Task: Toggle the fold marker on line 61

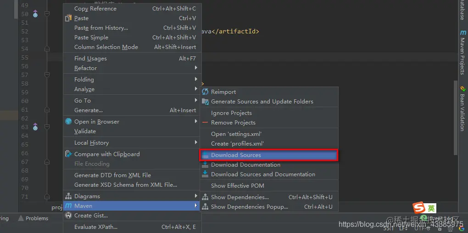Action: (47, 110)
